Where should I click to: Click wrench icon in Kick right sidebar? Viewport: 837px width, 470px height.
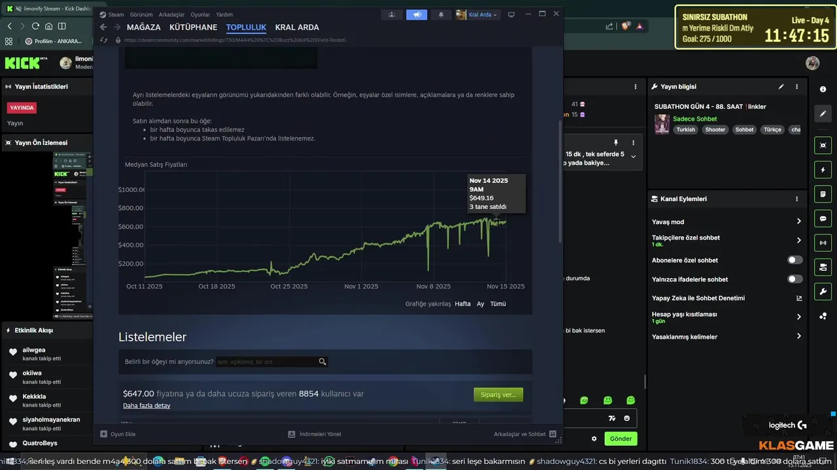(823, 291)
